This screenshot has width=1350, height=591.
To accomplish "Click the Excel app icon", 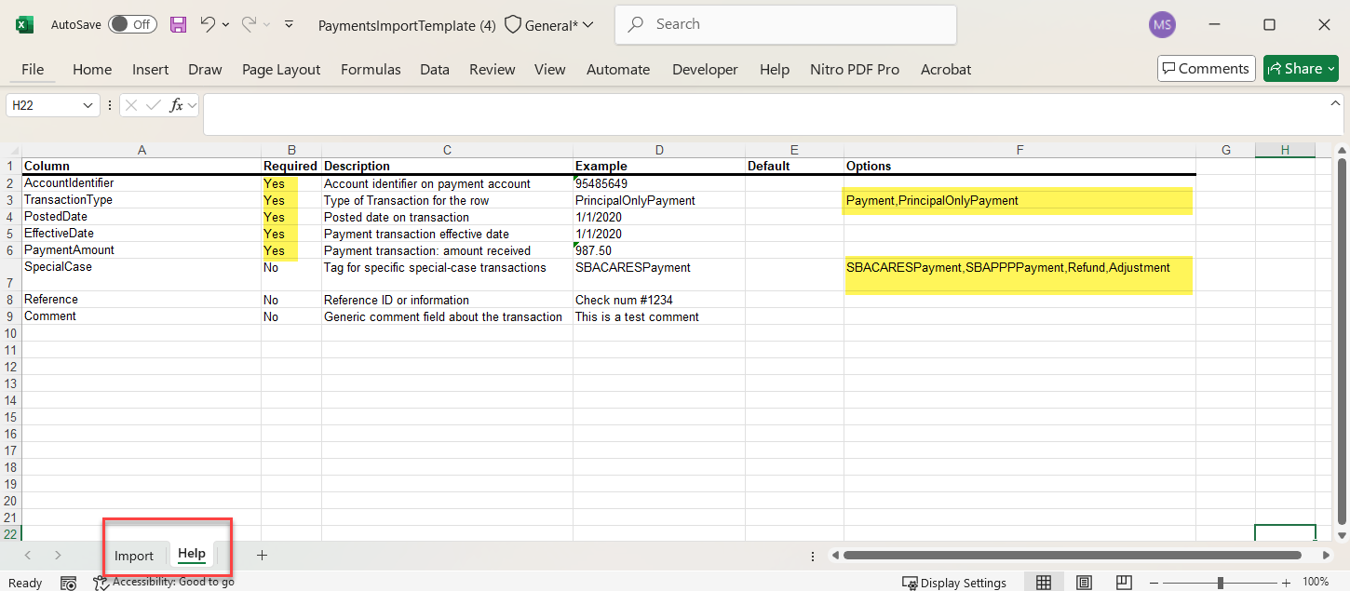I will click(x=24, y=24).
